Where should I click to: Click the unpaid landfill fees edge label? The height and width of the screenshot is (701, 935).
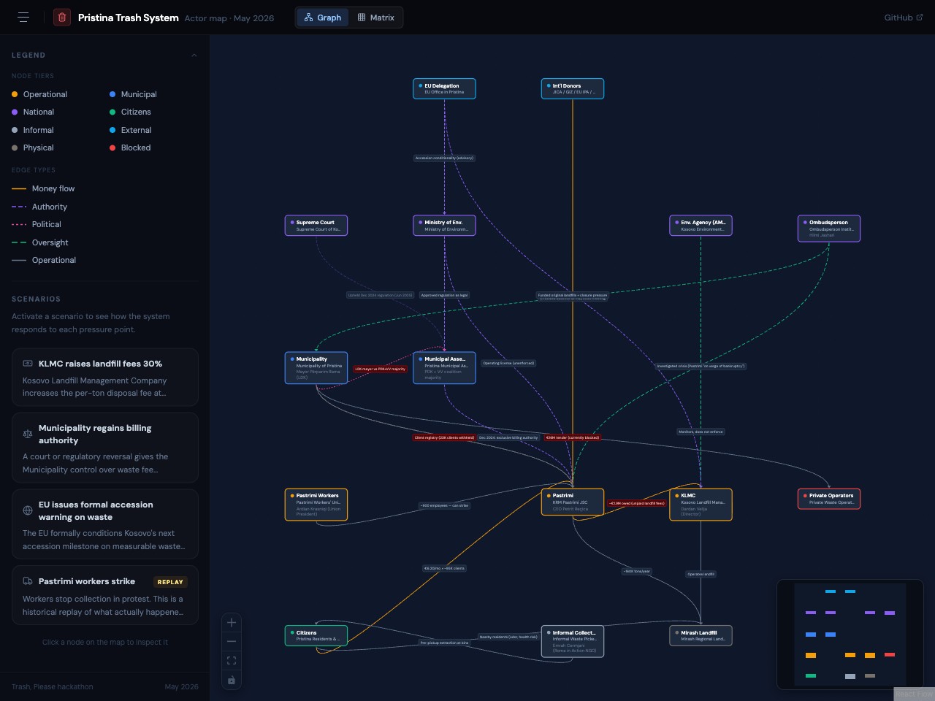click(x=637, y=503)
